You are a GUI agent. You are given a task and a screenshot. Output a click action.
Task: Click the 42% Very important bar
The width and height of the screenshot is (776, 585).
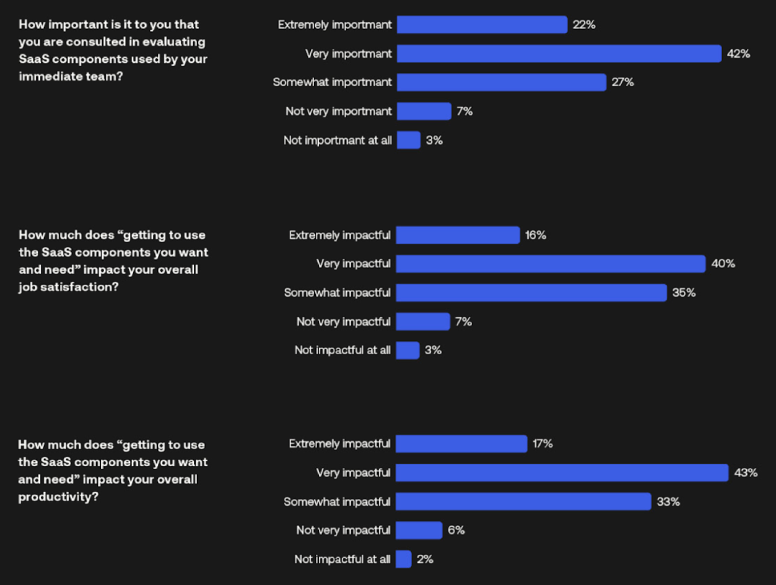[559, 54]
